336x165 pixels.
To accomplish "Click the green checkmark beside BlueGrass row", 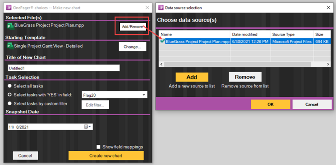I will tap(163, 41).
